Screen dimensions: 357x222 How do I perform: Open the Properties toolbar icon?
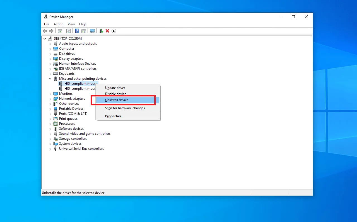68,31
